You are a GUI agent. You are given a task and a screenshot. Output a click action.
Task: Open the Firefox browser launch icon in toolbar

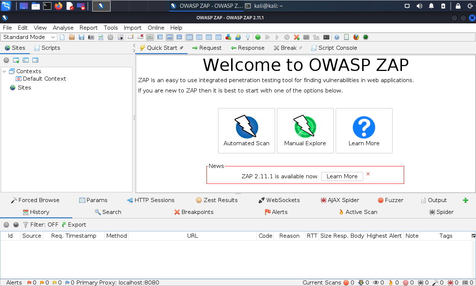tap(356, 37)
